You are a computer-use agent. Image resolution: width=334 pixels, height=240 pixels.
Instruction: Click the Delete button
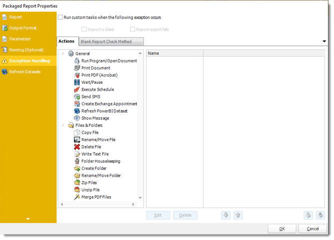(185, 215)
